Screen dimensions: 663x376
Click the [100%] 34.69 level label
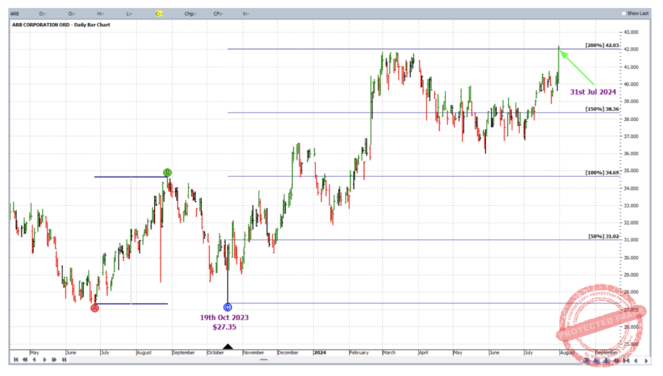[602, 173]
